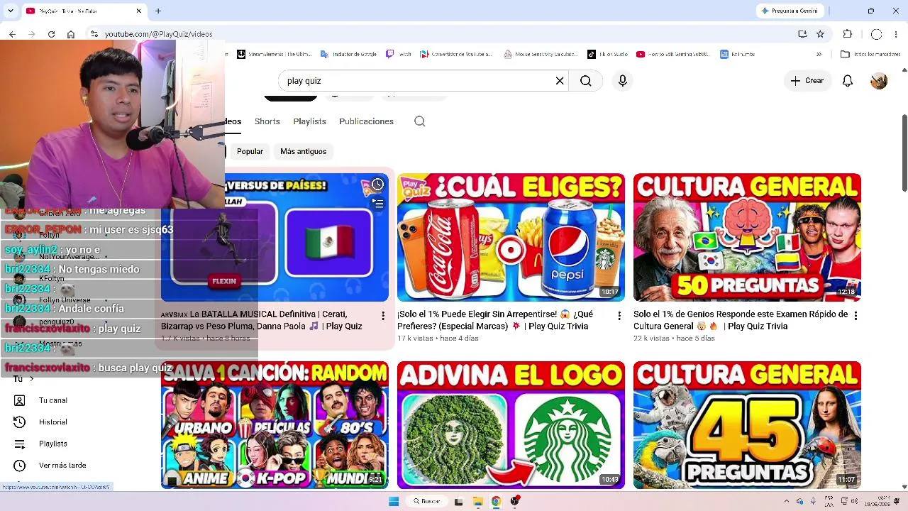Screen dimensions: 908x511
Task: Switch to the Playlists channel tab
Action: click(310, 121)
